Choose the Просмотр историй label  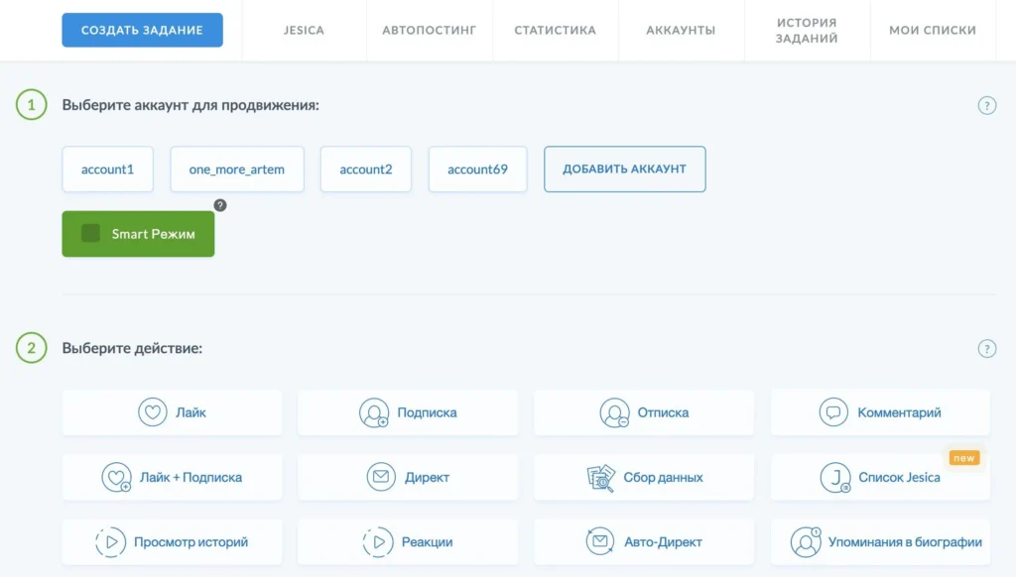(x=191, y=542)
